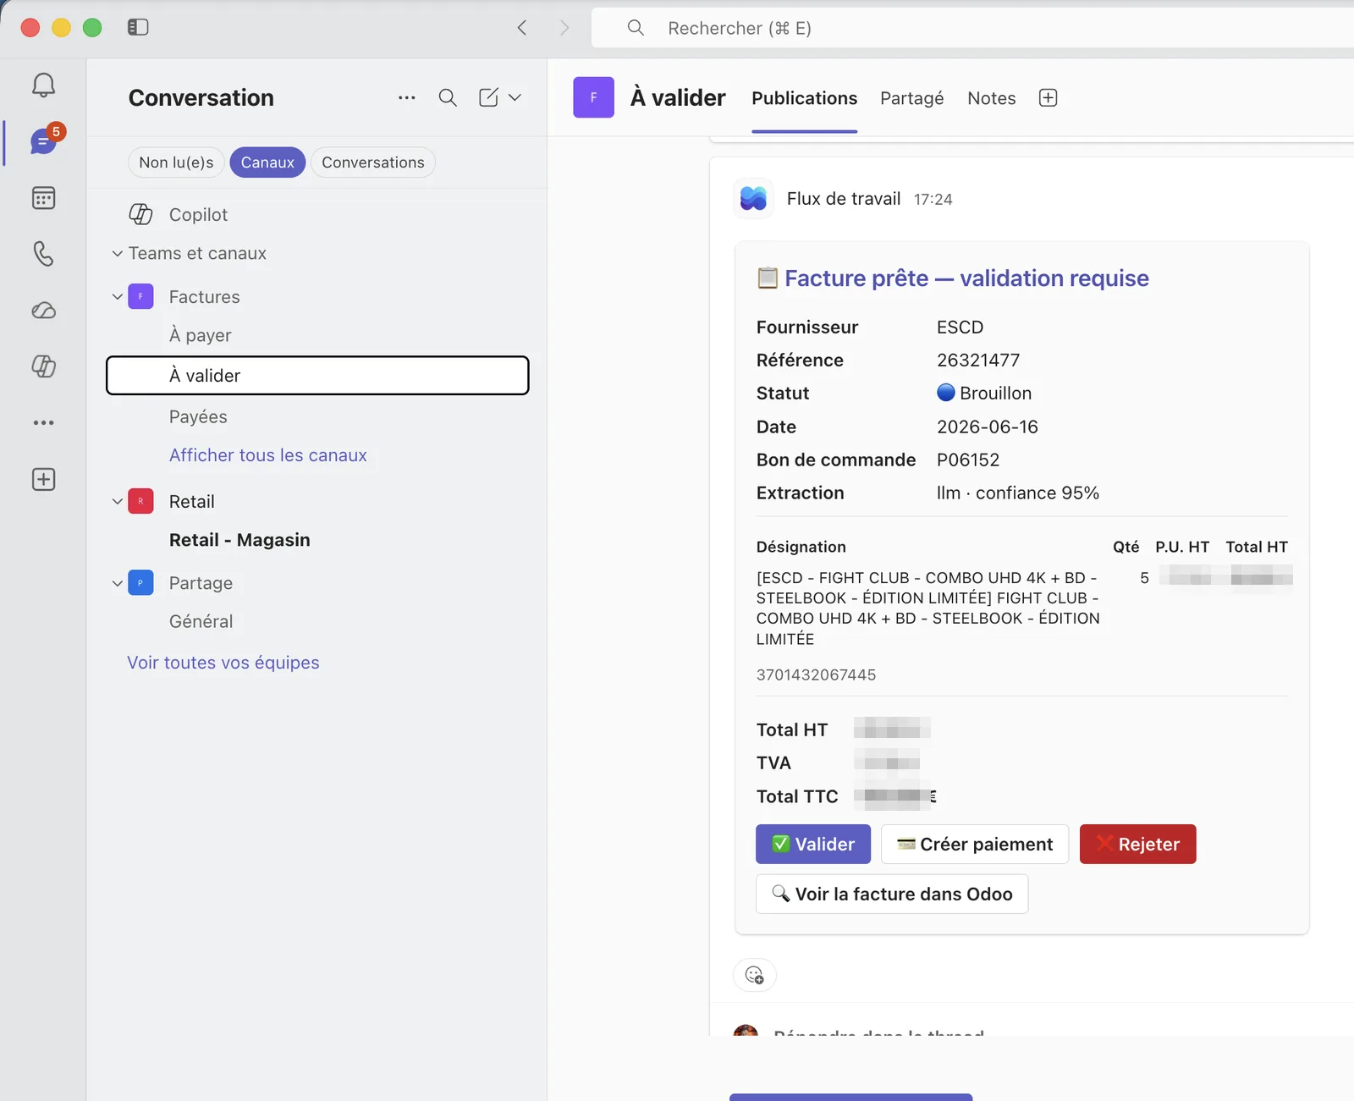Click the Retail team avatar icon

tap(140, 501)
